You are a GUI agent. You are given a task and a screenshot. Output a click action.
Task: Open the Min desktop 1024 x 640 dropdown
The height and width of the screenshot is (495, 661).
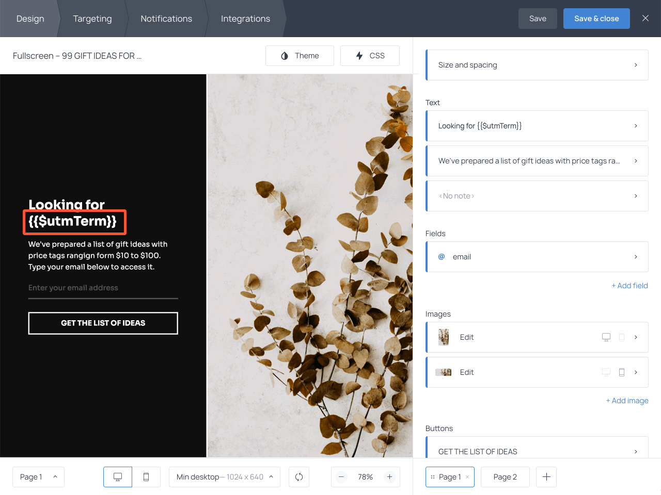point(224,477)
